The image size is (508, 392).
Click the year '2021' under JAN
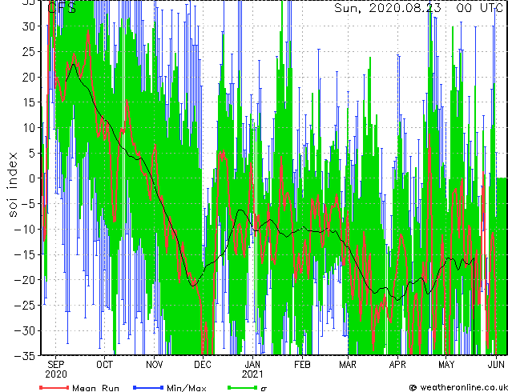tap(252, 374)
